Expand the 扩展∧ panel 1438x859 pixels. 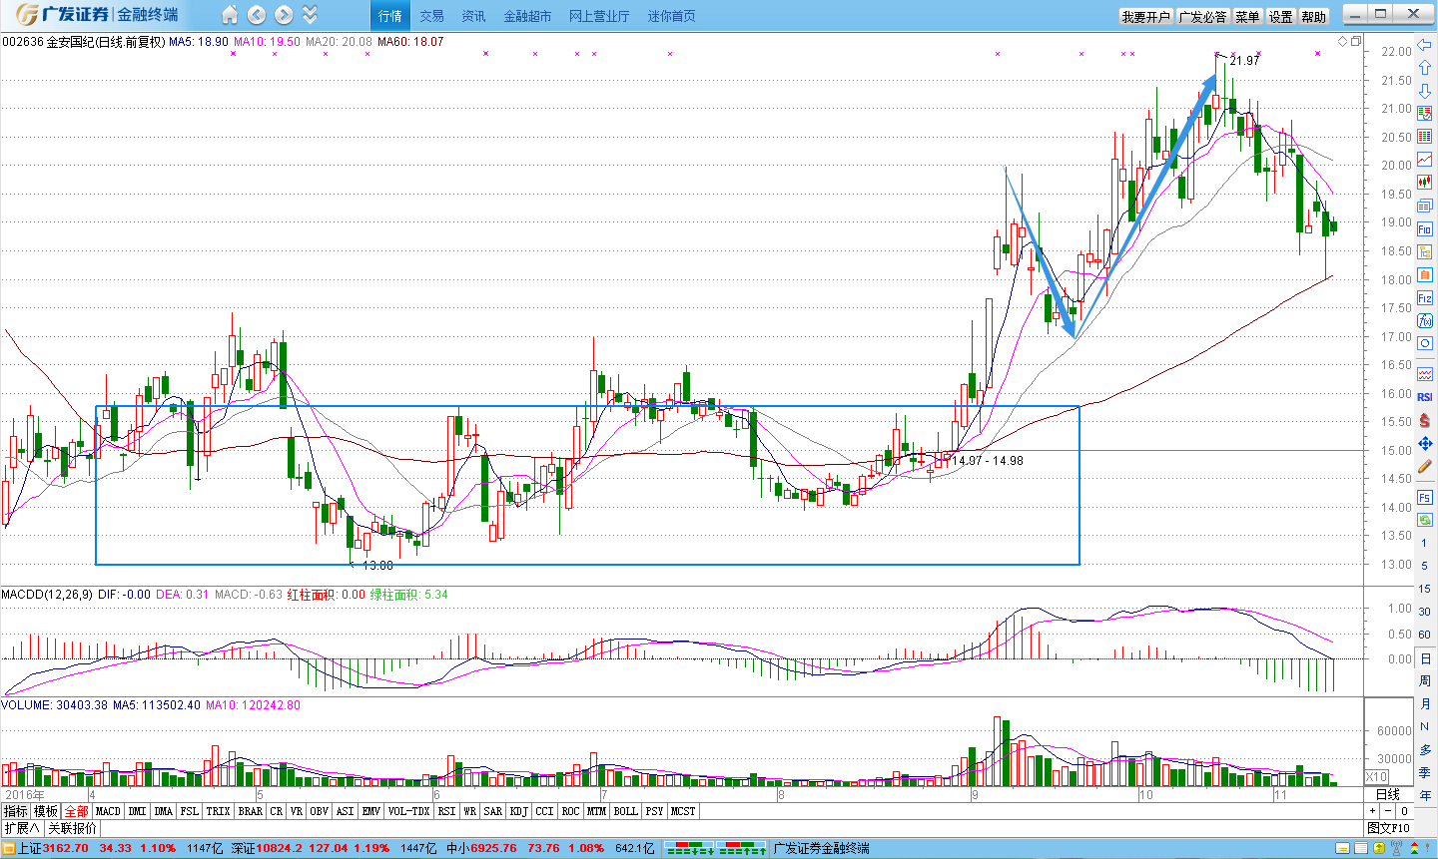pos(22,828)
